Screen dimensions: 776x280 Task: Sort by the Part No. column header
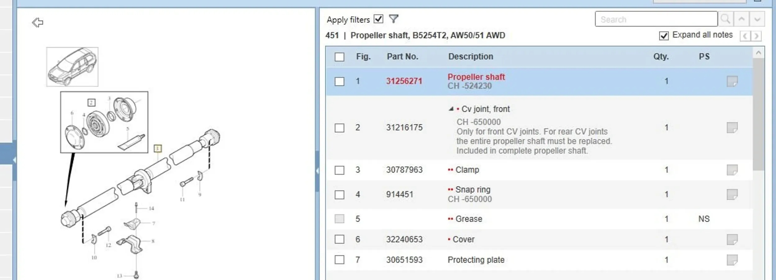tap(402, 56)
